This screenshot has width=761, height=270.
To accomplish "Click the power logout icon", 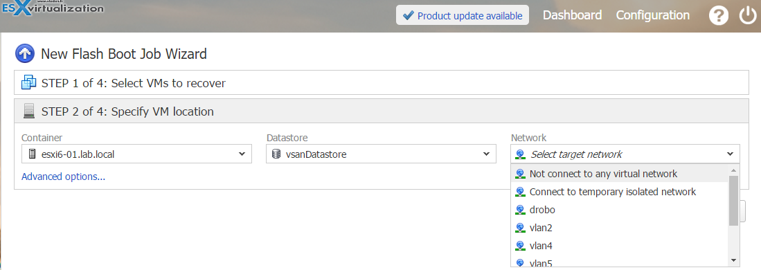I will click(748, 15).
